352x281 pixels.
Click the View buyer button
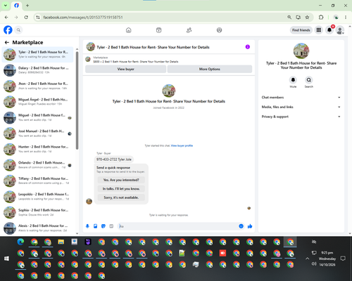pyautogui.click(x=125, y=69)
